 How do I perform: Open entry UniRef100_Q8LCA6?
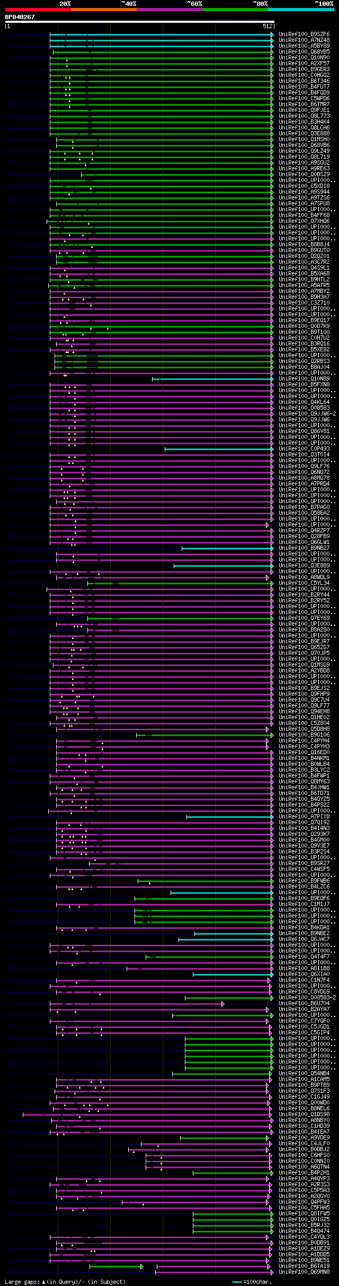tap(304, 128)
